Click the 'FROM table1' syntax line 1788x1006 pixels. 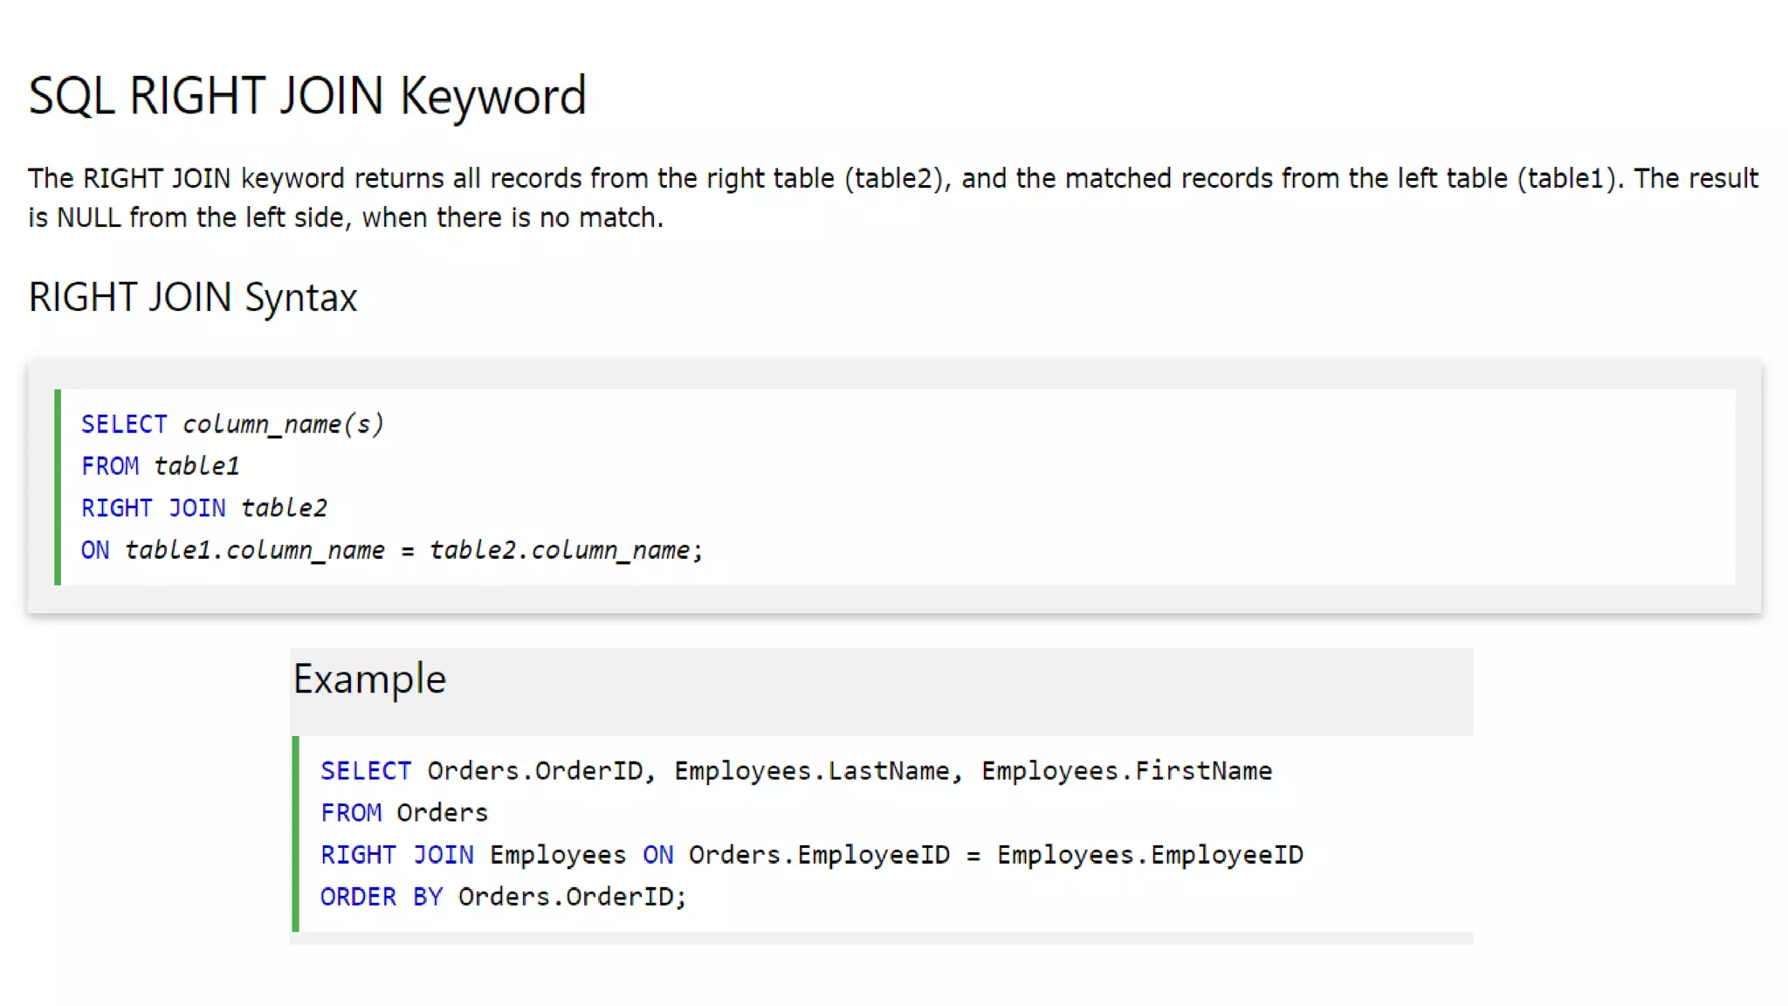tap(160, 465)
